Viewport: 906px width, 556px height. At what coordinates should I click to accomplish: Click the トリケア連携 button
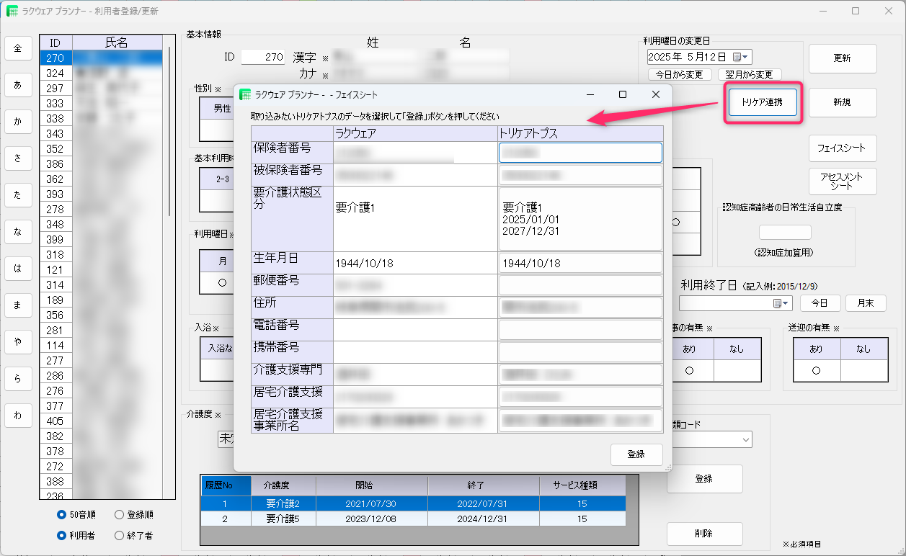763,102
